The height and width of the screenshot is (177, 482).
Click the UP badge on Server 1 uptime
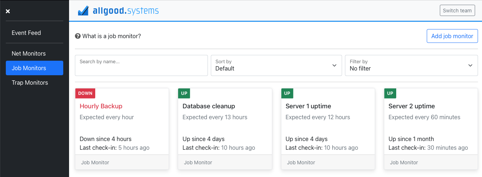(x=287, y=93)
